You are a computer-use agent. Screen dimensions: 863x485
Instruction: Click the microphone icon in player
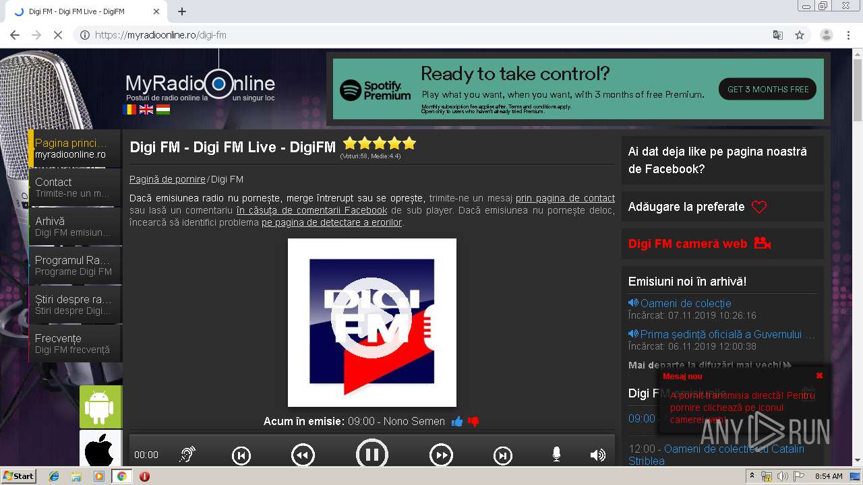tap(556, 455)
